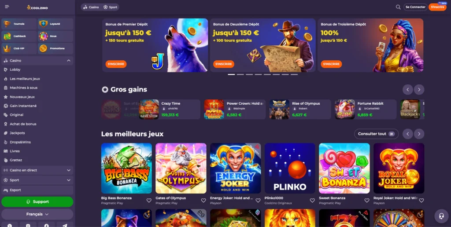
Task: Open the Français language dropdown
Action: [37, 214]
